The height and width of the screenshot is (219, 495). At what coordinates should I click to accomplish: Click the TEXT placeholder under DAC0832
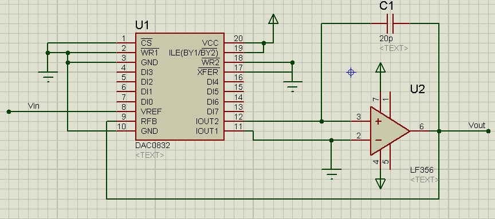click(x=150, y=155)
